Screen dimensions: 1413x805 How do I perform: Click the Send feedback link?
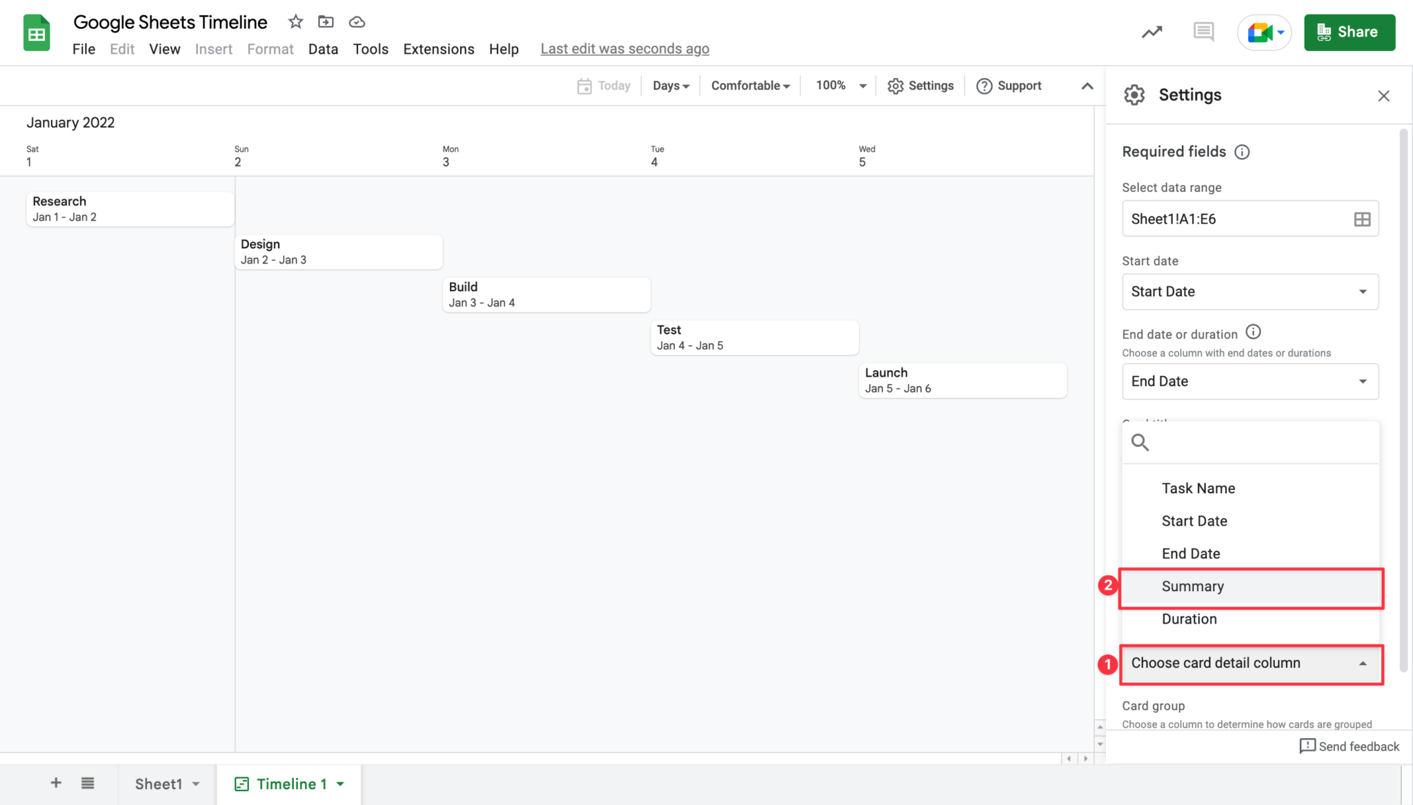[x=1349, y=746]
